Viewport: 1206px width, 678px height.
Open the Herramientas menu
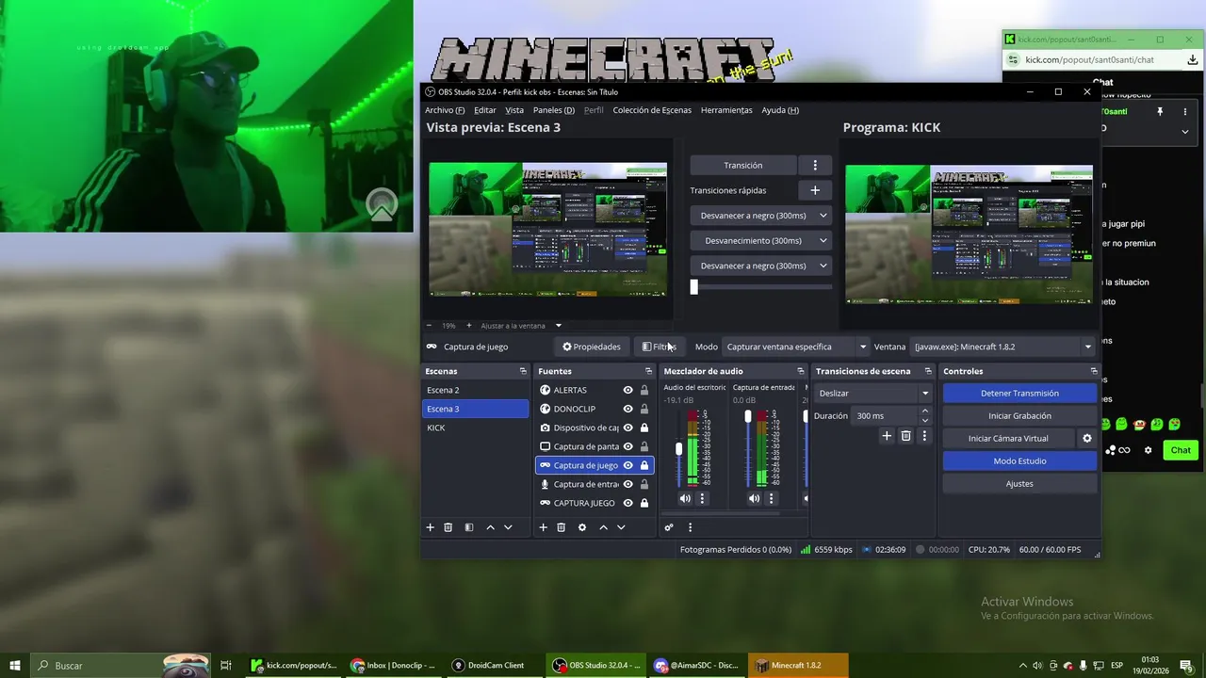tap(726, 110)
